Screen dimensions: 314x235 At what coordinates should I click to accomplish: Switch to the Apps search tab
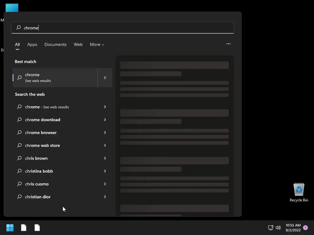coord(32,45)
